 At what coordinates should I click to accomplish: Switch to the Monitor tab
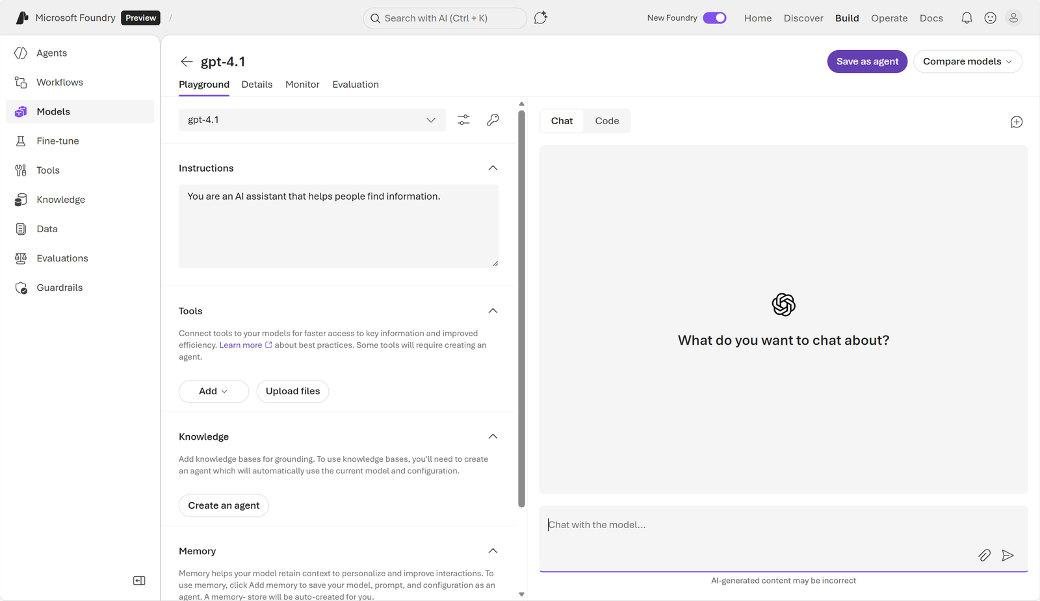coord(302,85)
